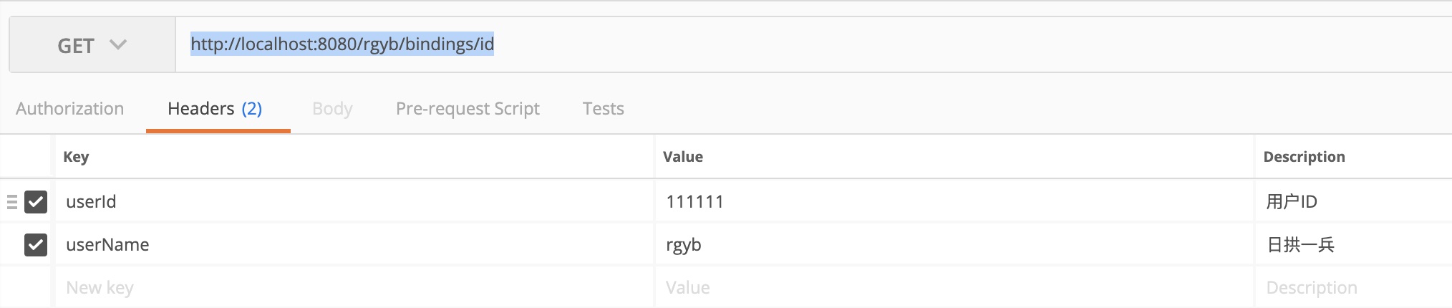Viewport: 1452px width, 308px height.
Task: Switch to the Authorization tab
Action: point(69,109)
